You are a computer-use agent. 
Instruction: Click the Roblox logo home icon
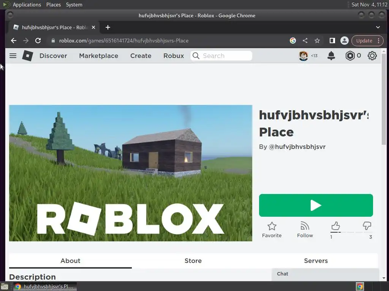point(27,56)
